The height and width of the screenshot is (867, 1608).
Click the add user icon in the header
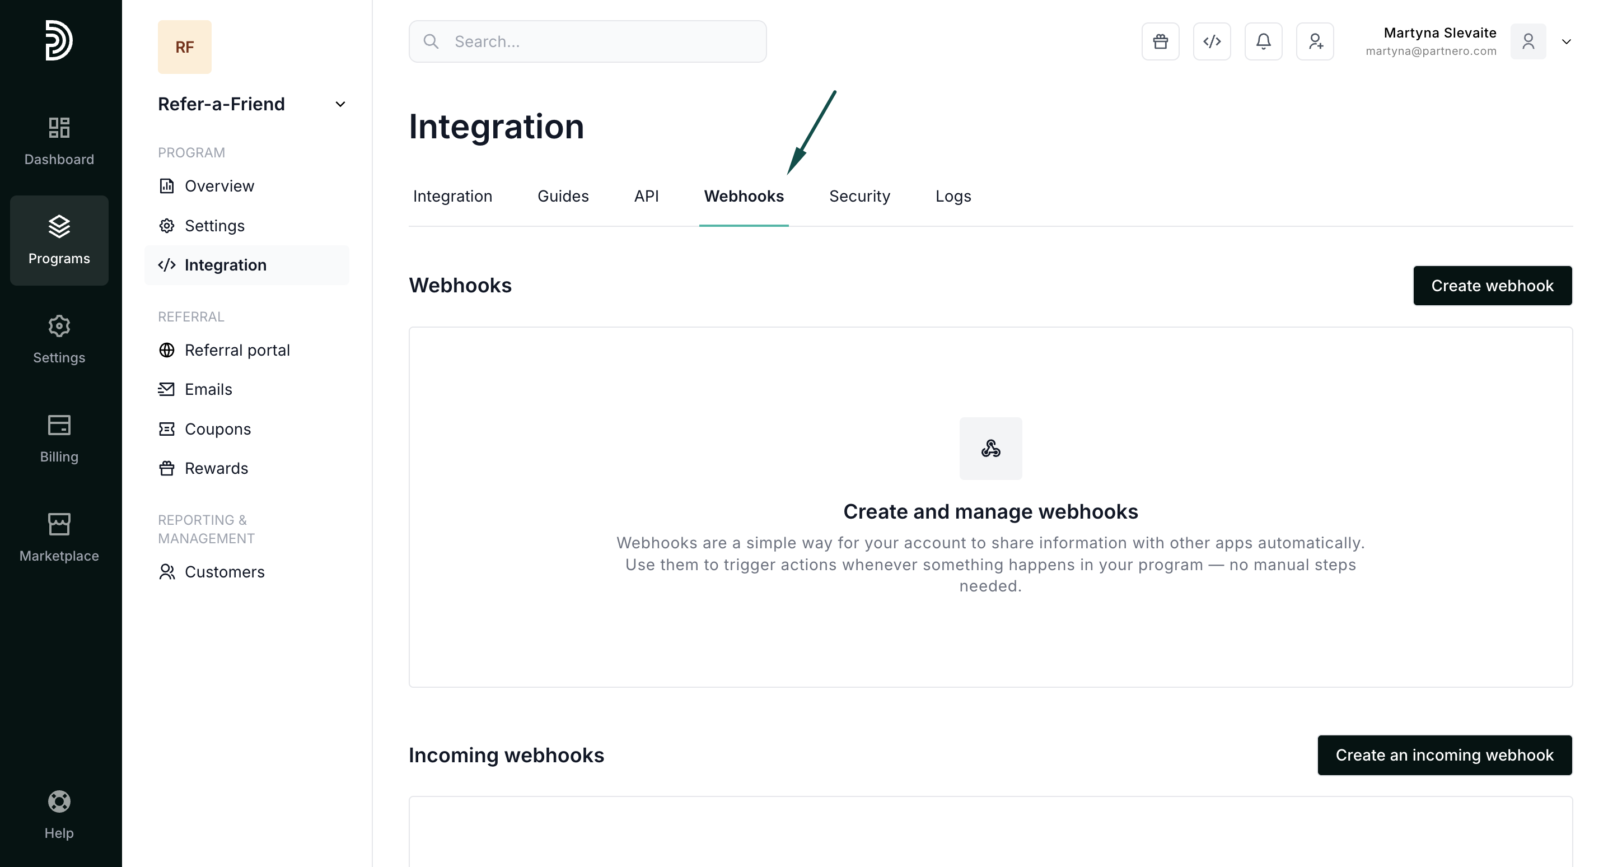1315,41
